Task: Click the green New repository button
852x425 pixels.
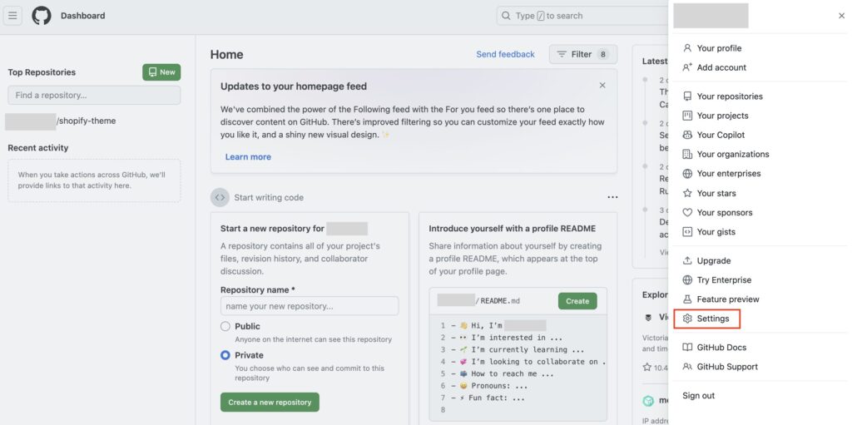Action: click(x=161, y=72)
